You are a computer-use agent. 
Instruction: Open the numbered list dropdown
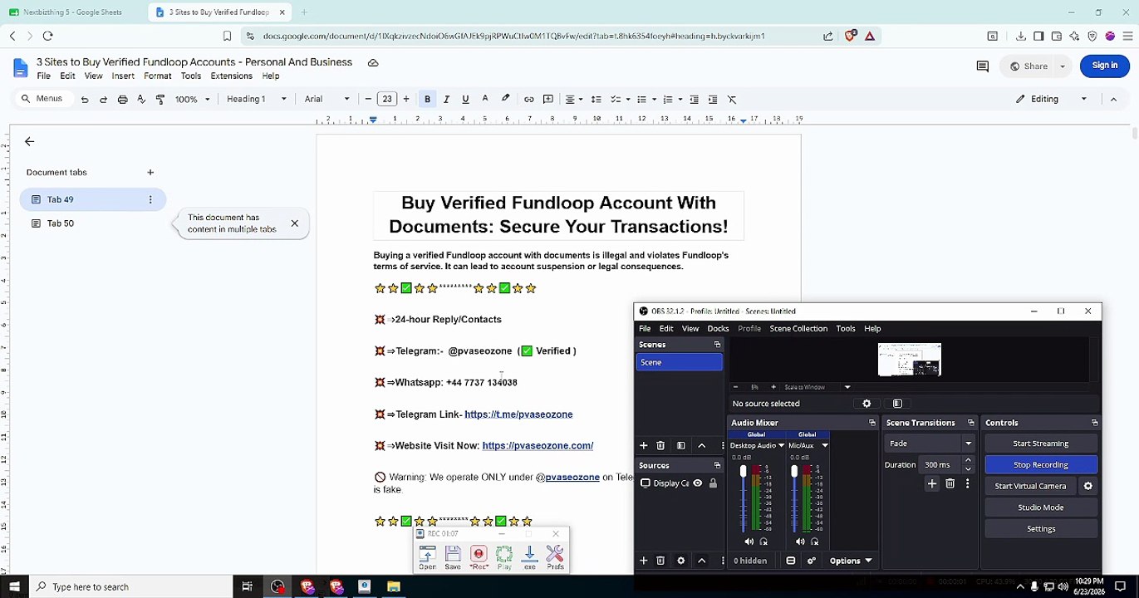pos(671,100)
